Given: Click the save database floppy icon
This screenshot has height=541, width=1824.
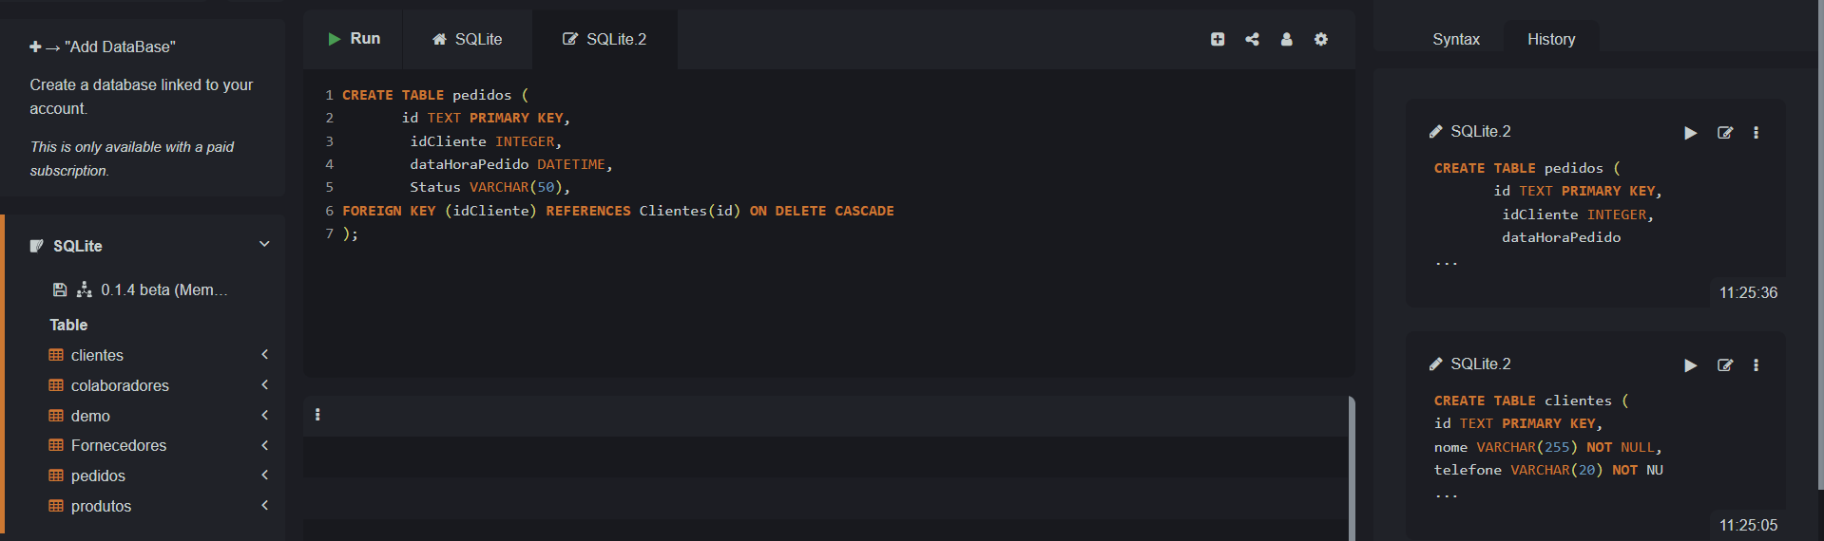Looking at the screenshot, I should click(x=60, y=289).
